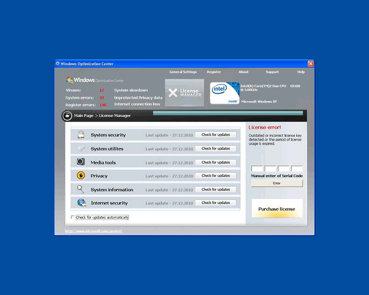Click the Privacy hand icon
This screenshot has width=369, height=295.
(81, 176)
